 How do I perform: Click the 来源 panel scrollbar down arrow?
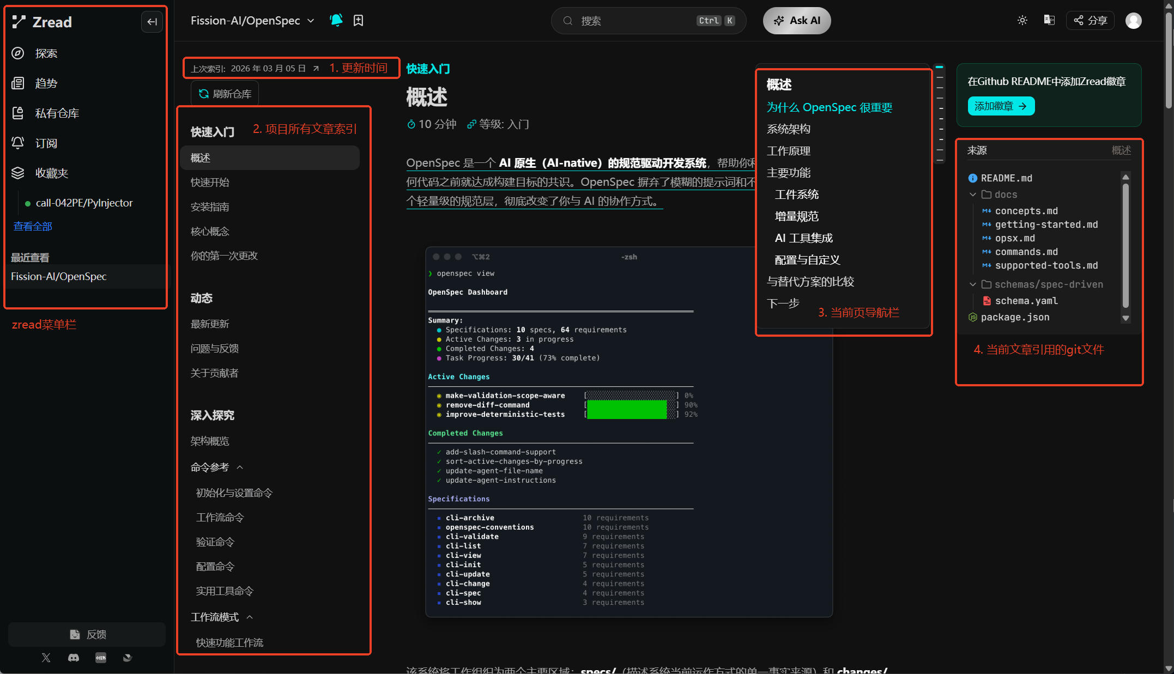coord(1125,318)
